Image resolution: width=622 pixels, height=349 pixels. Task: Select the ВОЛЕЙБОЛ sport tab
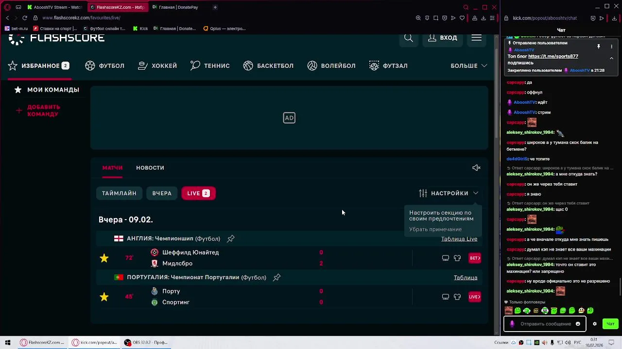pyautogui.click(x=331, y=65)
